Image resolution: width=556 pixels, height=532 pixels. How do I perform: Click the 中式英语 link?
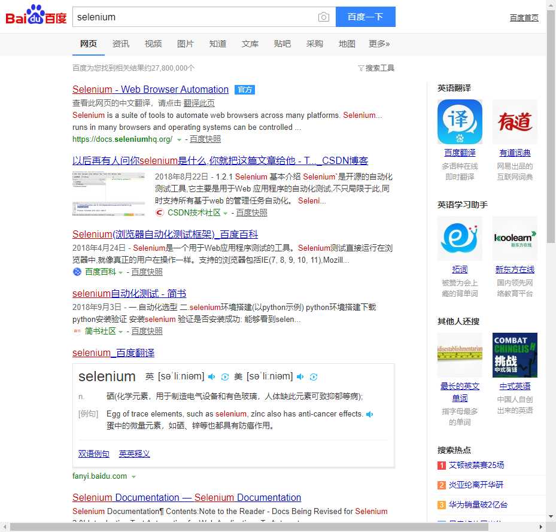(515, 386)
